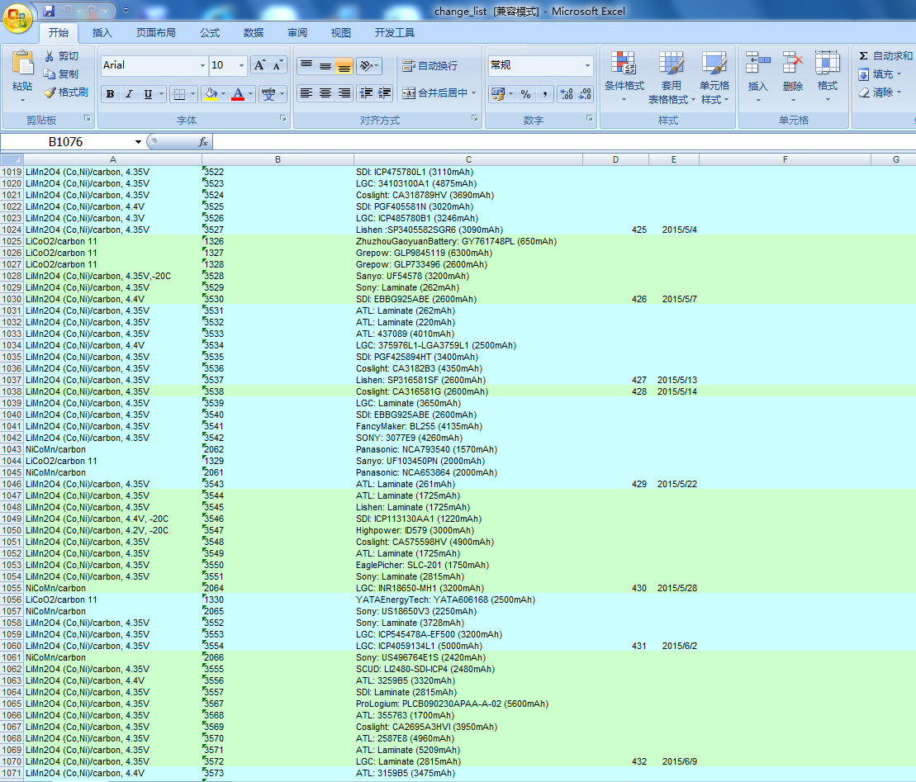The image size is (916, 782).
Task: Save the workbook with the floppy icon
Action: tap(49, 11)
